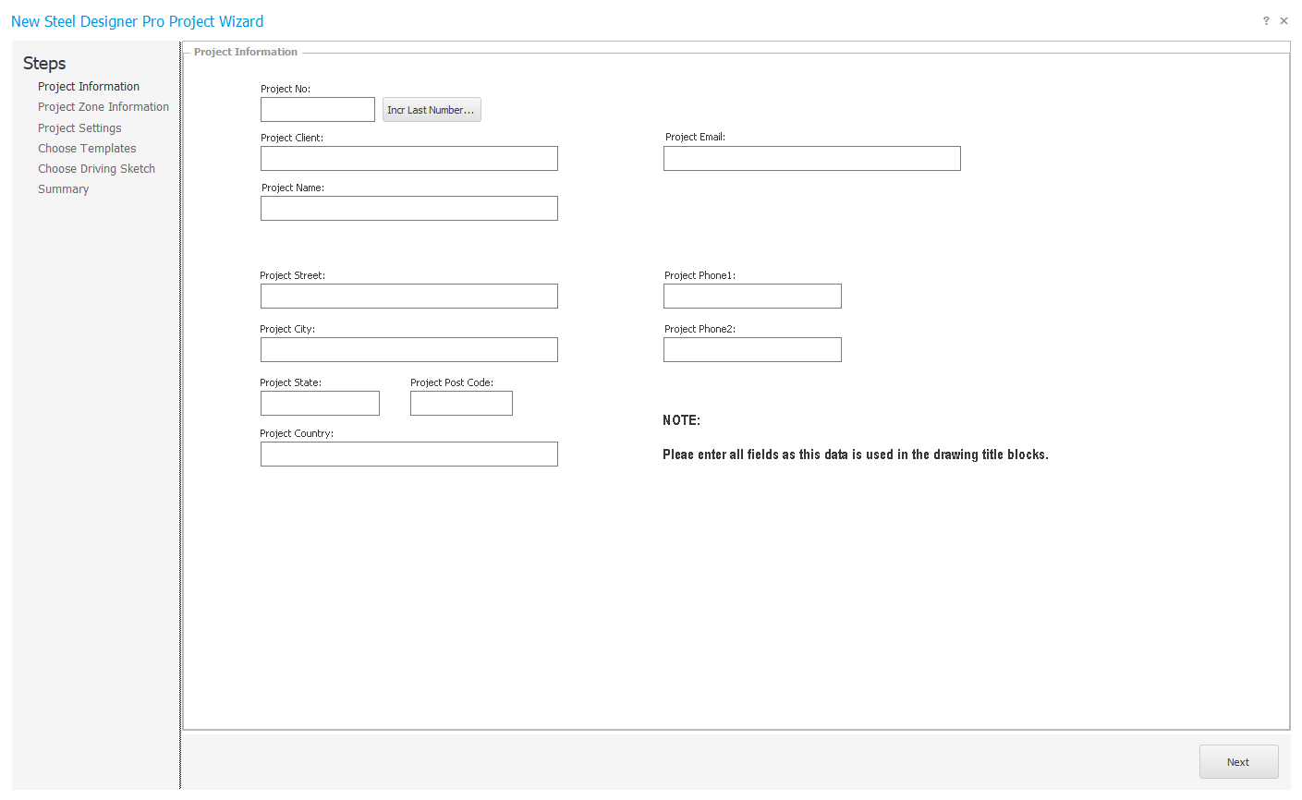Image resolution: width=1302 pixels, height=800 pixels.
Task: Select the Project Phone2 field
Action: click(752, 349)
